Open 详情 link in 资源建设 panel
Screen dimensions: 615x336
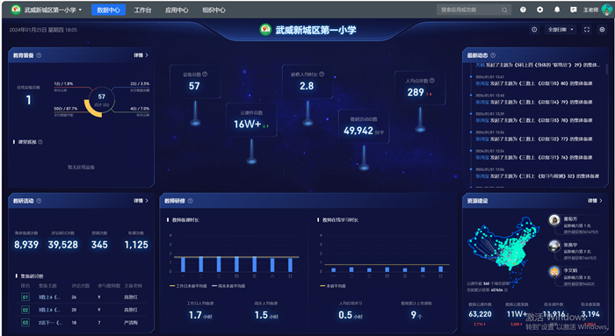595,201
